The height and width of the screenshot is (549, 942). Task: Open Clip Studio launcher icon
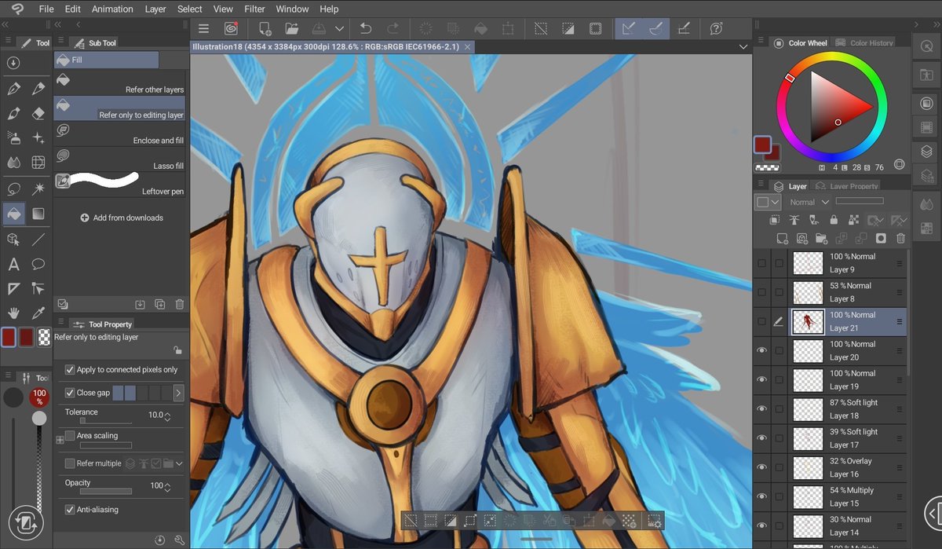coord(231,28)
